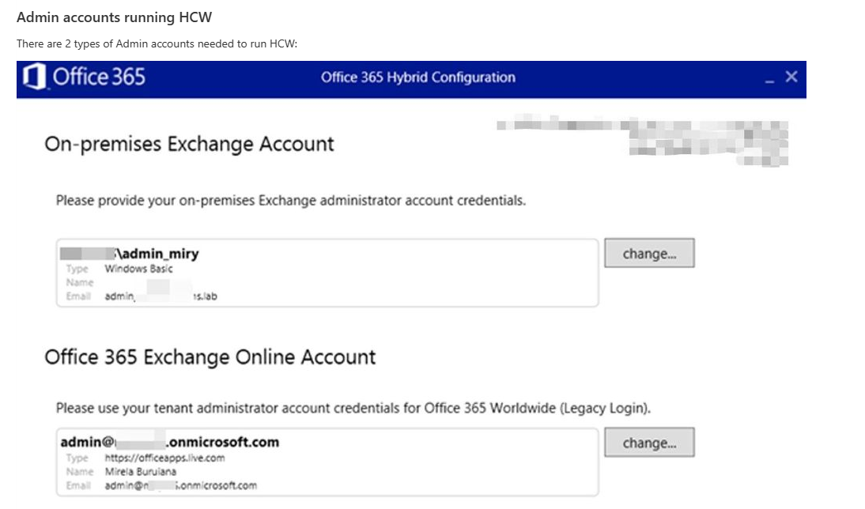The image size is (865, 509).
Task: Click the on-premises administrator credentials instruction text
Action: (291, 200)
